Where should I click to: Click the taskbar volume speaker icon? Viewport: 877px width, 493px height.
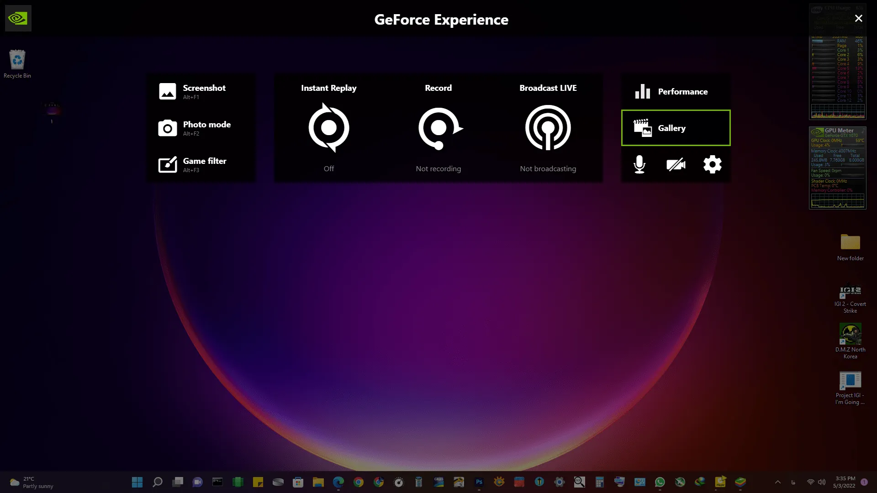point(822,482)
